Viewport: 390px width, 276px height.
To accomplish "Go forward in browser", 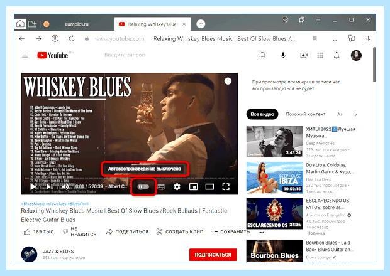I will (x=38, y=38).
